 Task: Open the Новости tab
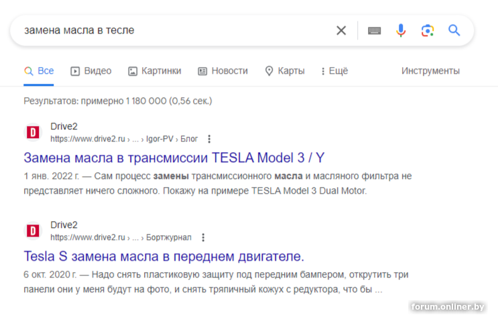click(x=223, y=71)
